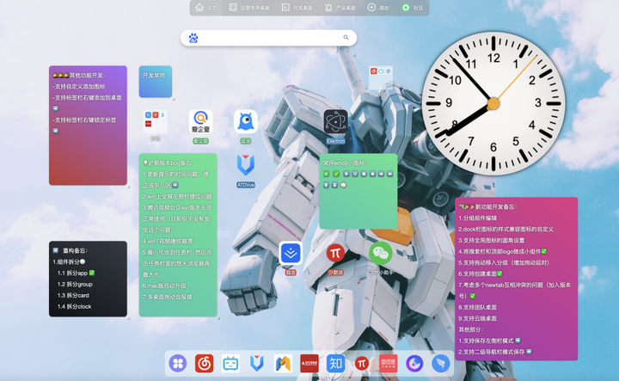619x381 pixels.
Task: Open the 社区 community link
Action: coord(413,8)
